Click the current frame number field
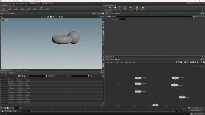 [16, 108]
